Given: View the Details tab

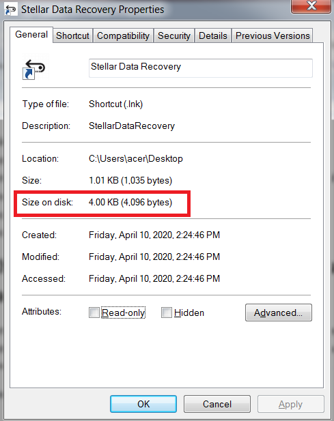Looking at the screenshot, I should pos(213,35).
